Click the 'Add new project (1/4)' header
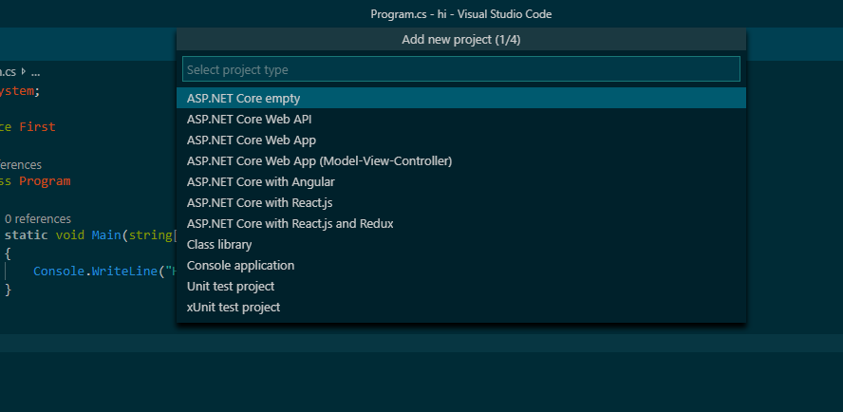 (x=460, y=39)
